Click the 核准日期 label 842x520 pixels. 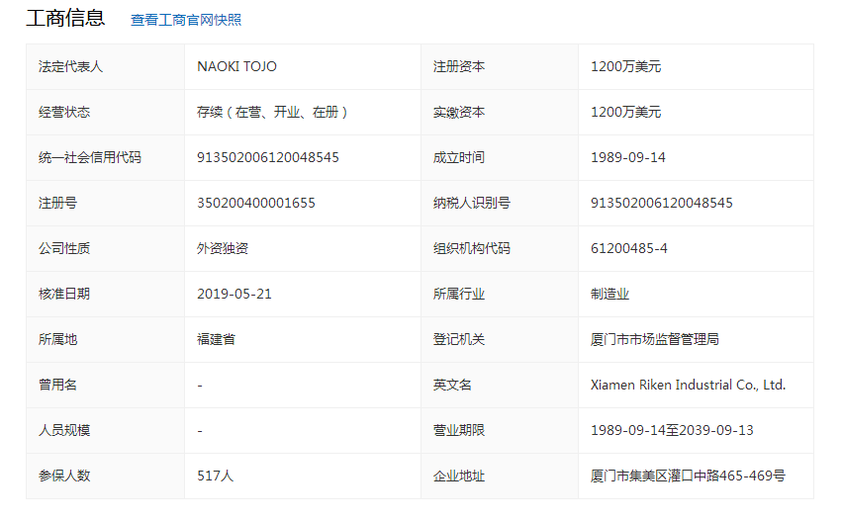coord(64,294)
